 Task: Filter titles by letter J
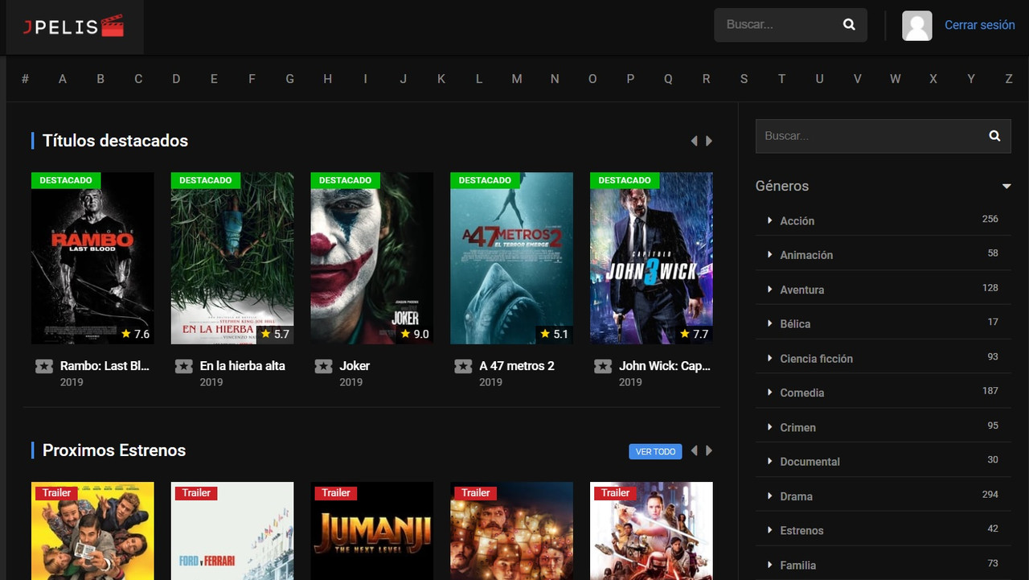click(x=404, y=79)
